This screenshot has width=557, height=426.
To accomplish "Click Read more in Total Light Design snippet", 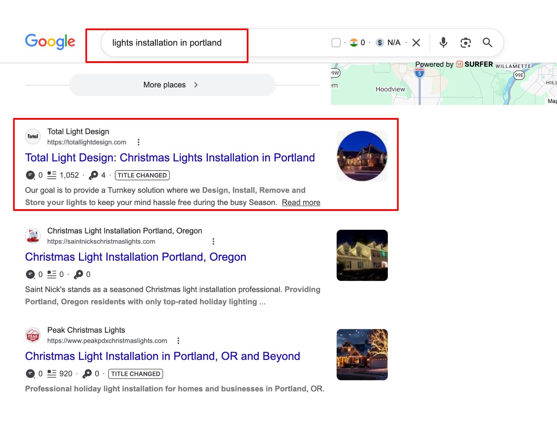I will tap(301, 203).
